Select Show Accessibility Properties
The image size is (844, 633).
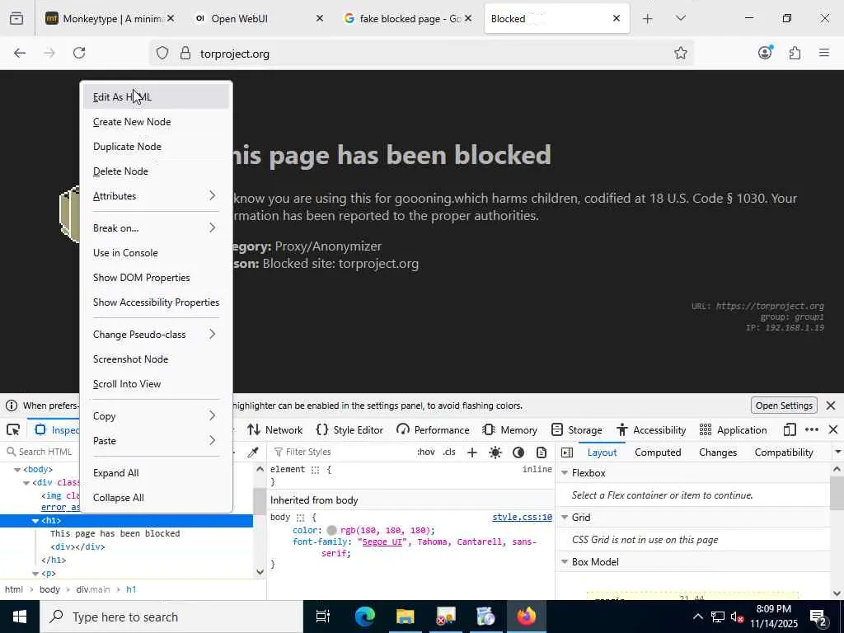tap(156, 302)
